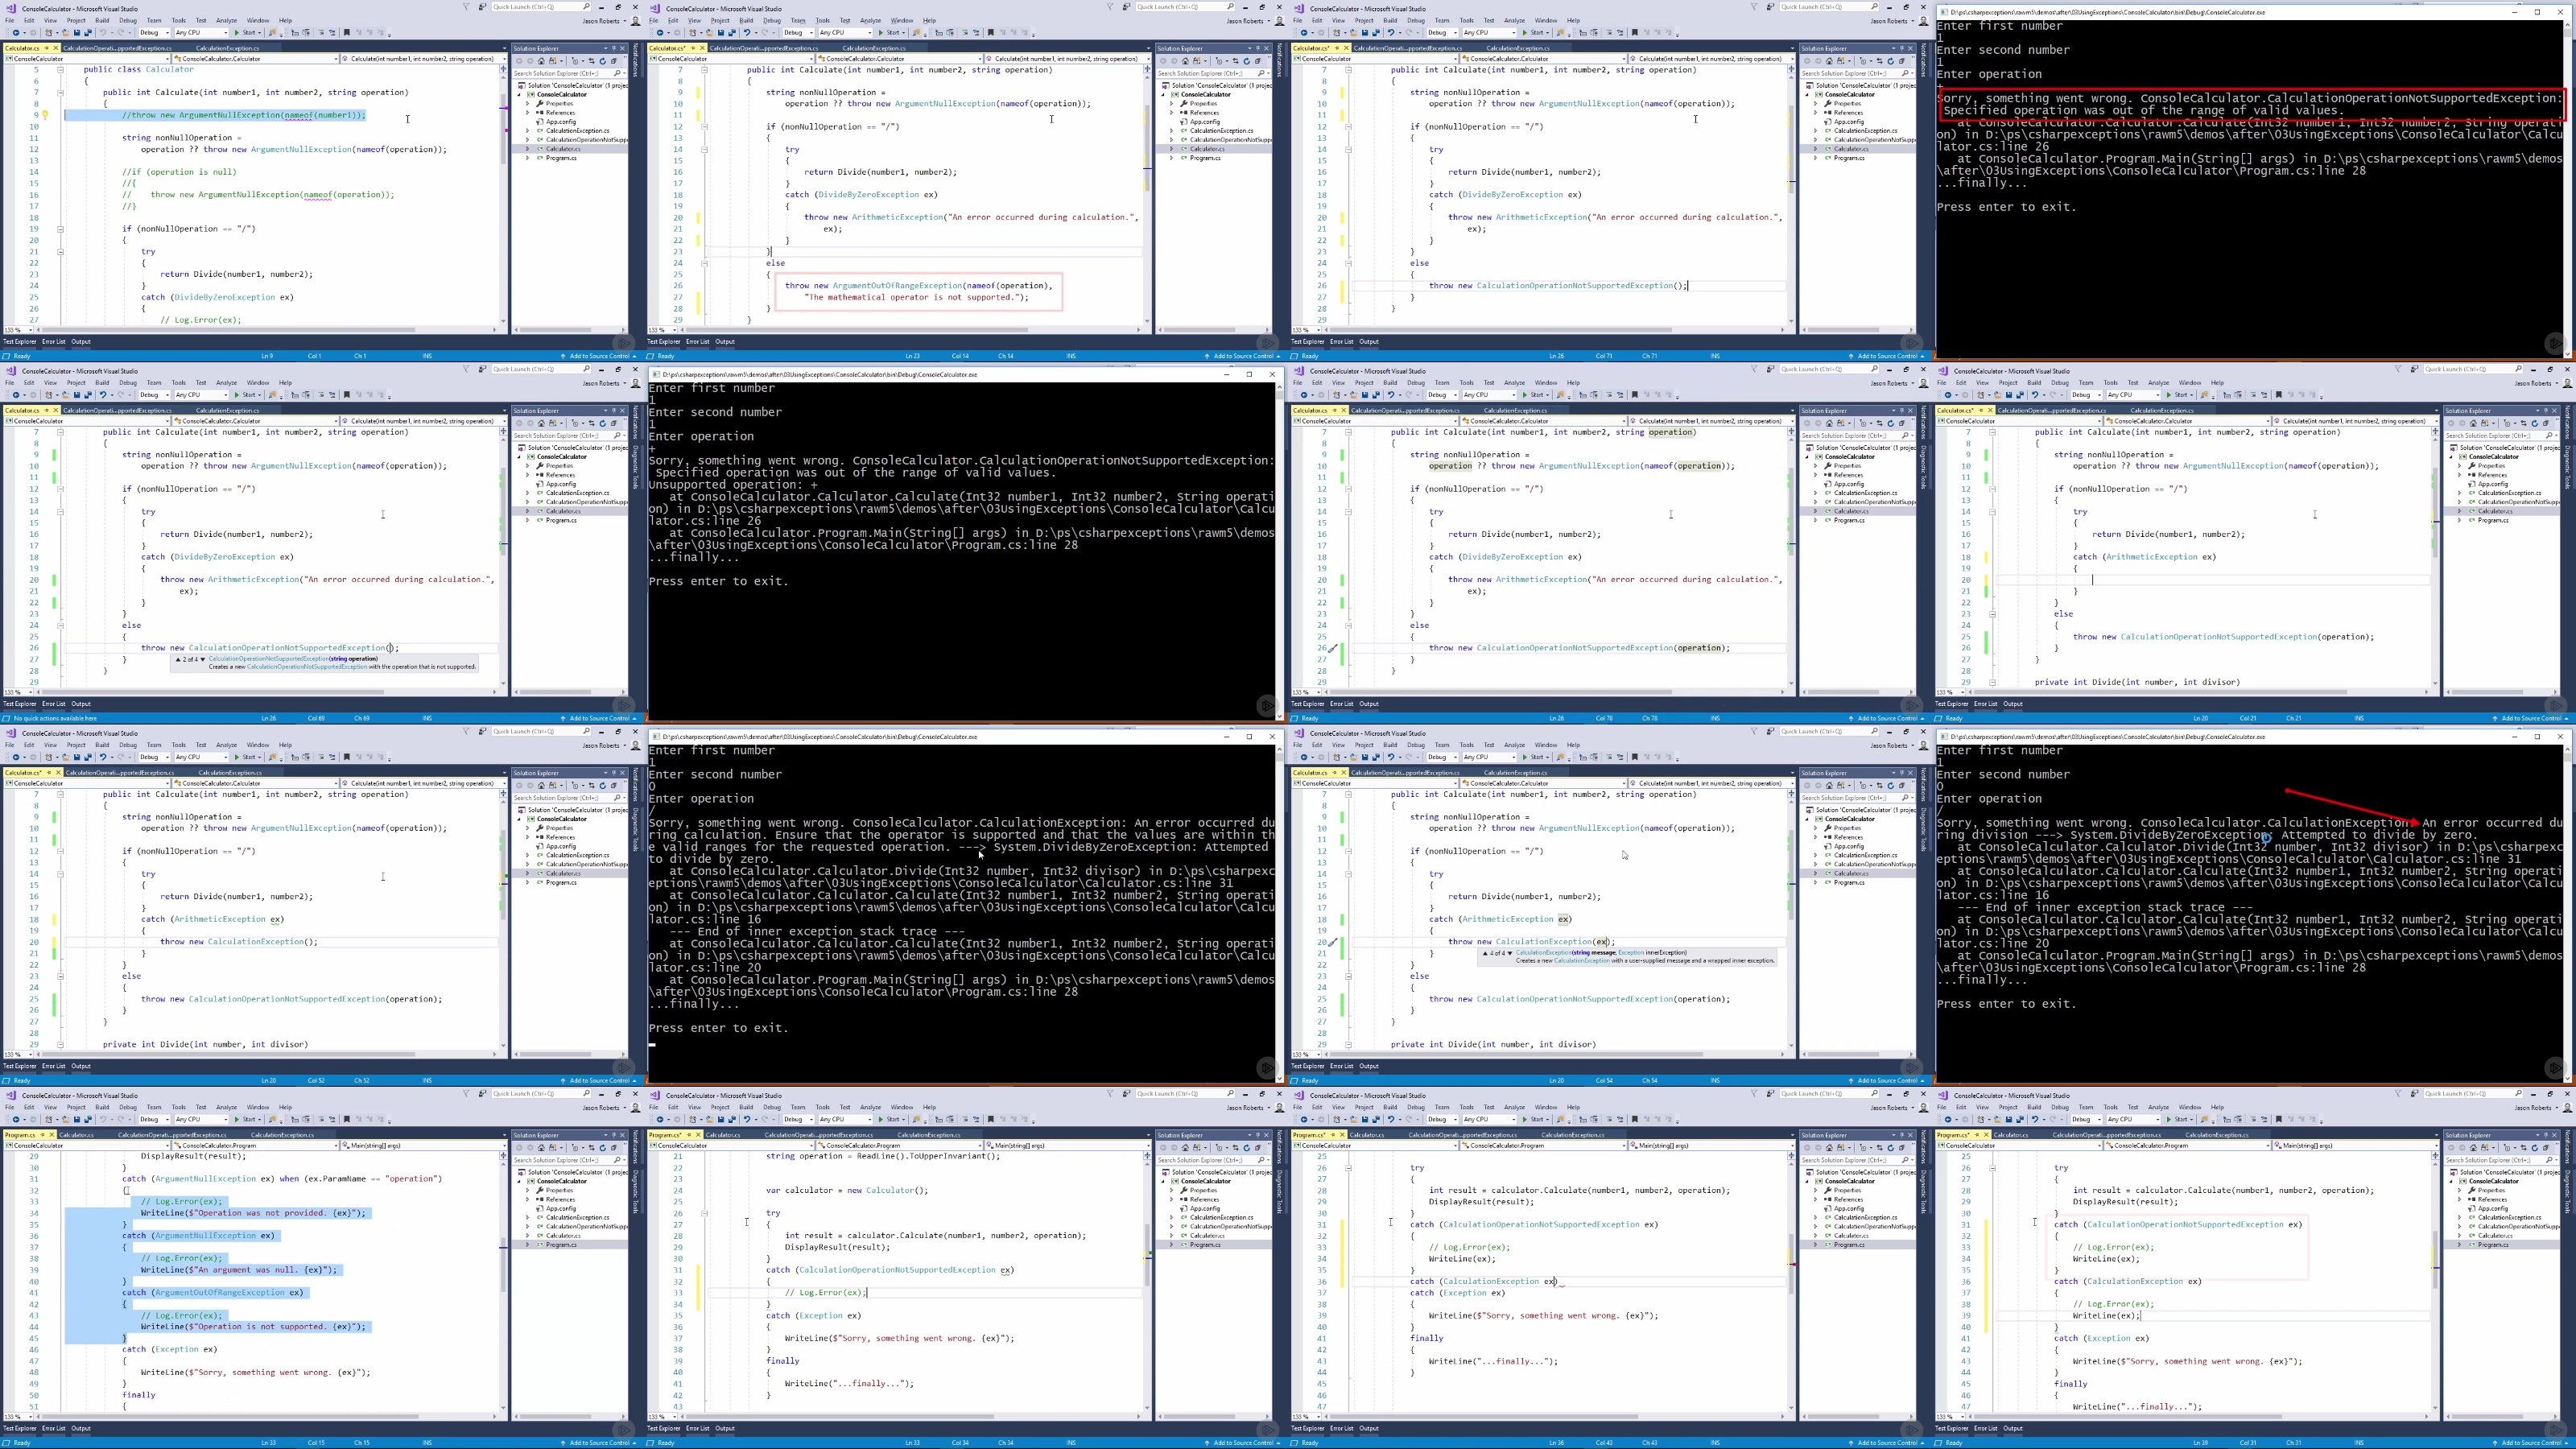Viewport: 2576px width, 1449px height.
Task: Click active Undo icon in Ln 20 Col 54 frame
Action: 1391,757
